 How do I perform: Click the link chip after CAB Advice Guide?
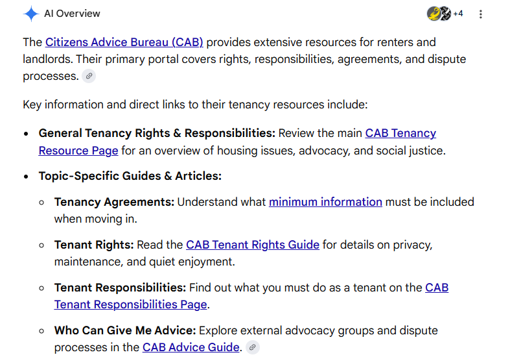click(x=252, y=347)
